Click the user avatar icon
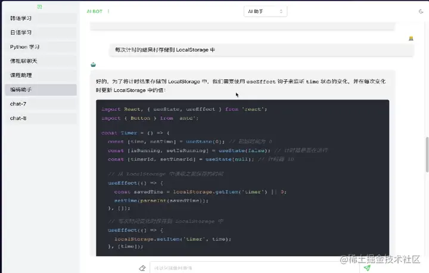This screenshot has width=429, height=273. (x=411, y=38)
